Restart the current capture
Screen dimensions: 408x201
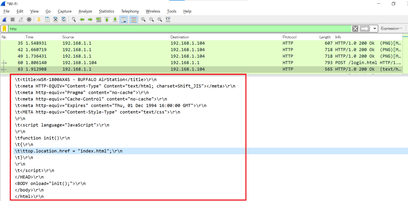(21, 20)
